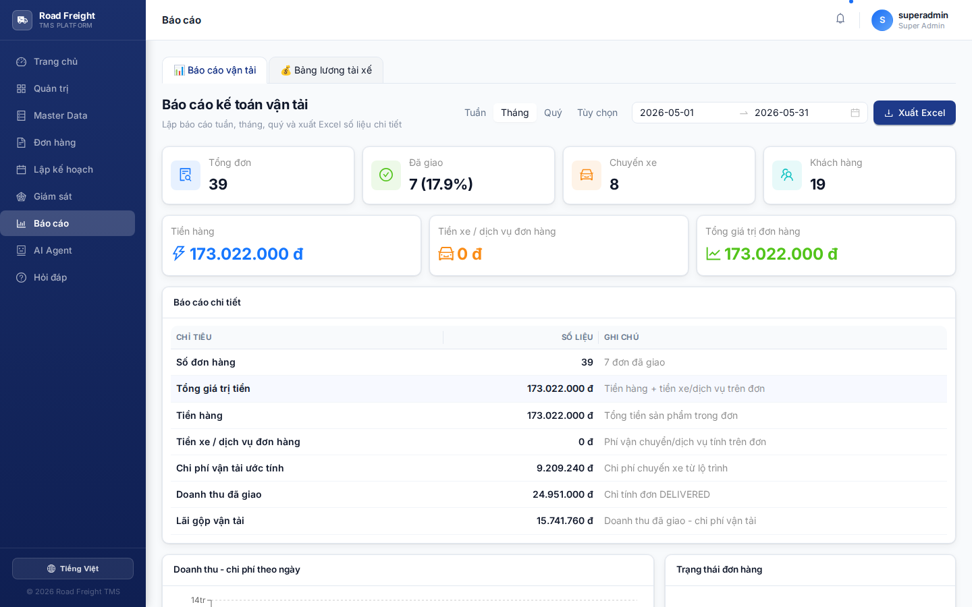The image size is (972, 607).
Task: Click the green trend chart icon beside total value
Action: [x=713, y=254]
